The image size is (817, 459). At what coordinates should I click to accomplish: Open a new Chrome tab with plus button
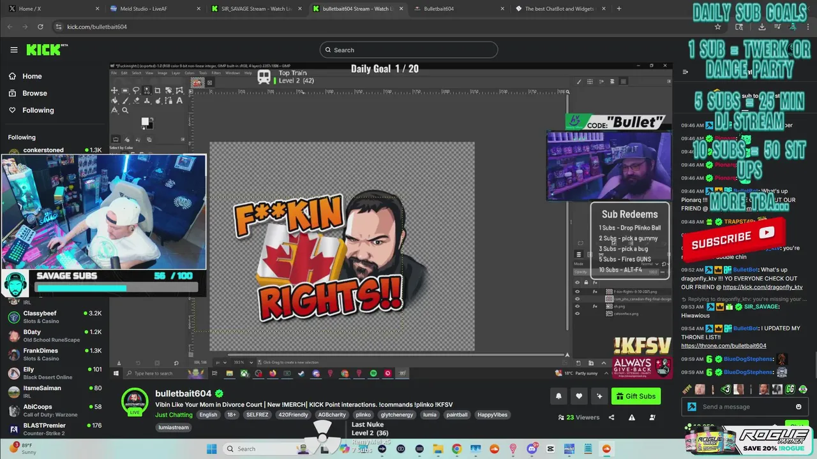pos(618,9)
